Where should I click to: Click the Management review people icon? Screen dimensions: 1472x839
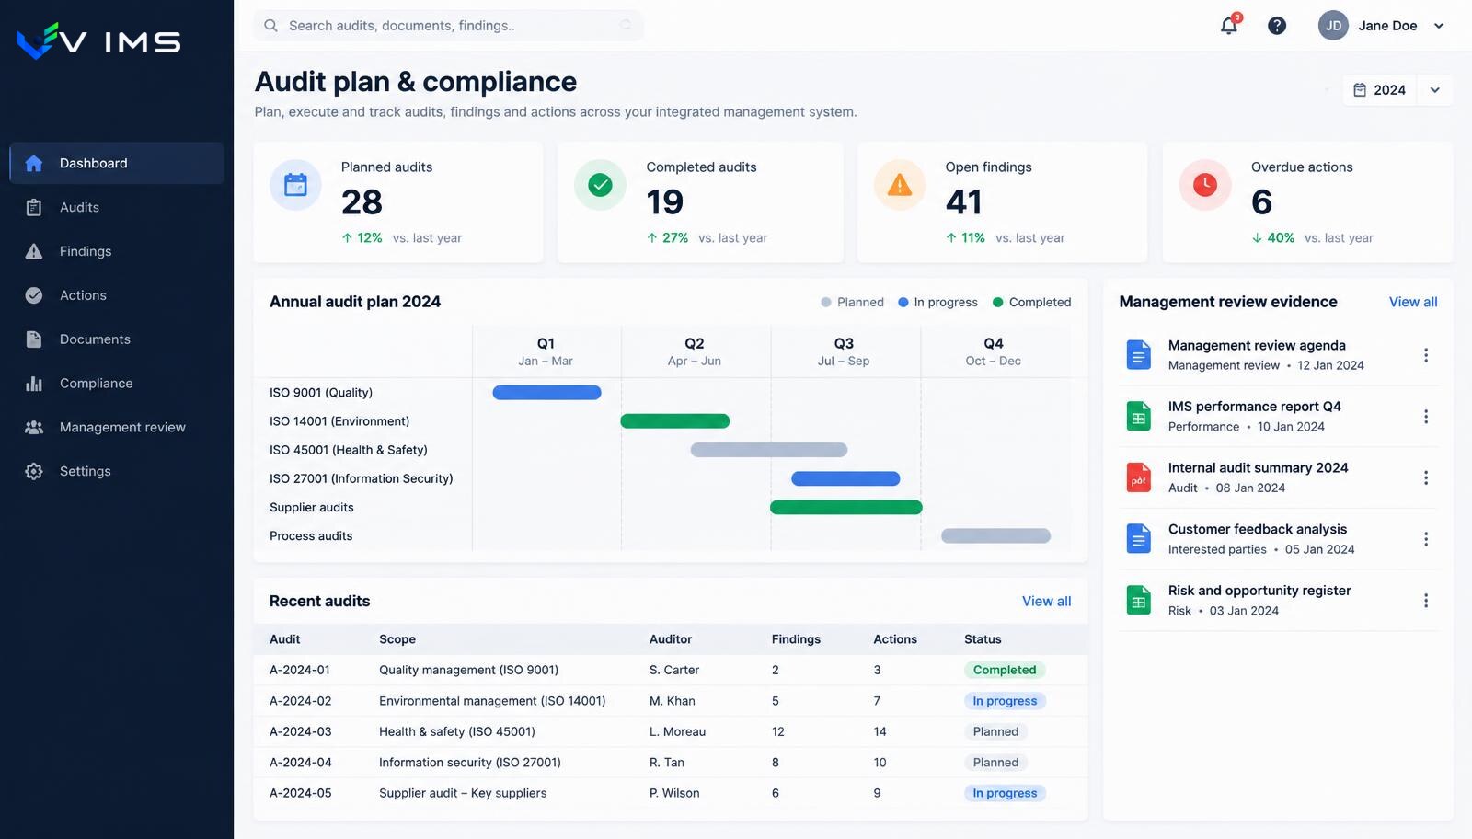[x=34, y=427]
